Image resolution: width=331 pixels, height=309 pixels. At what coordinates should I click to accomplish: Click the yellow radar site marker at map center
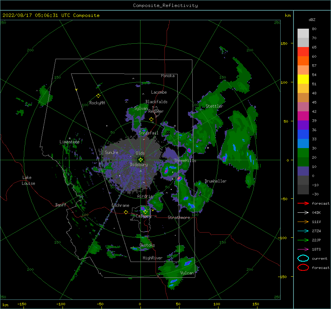click(x=140, y=160)
